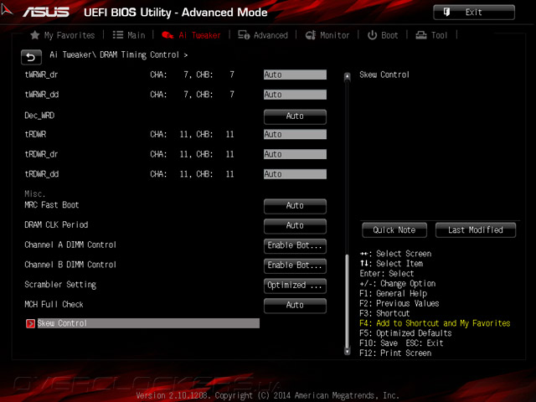Select the Ai Tweaker tab icon
This screenshot has width=536, height=402.
coord(167,35)
